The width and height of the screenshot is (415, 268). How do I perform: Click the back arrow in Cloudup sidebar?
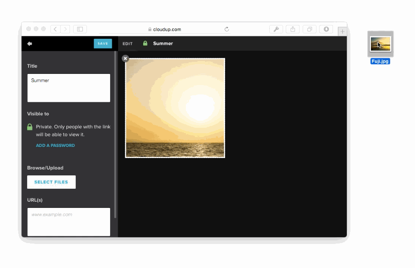(x=29, y=44)
